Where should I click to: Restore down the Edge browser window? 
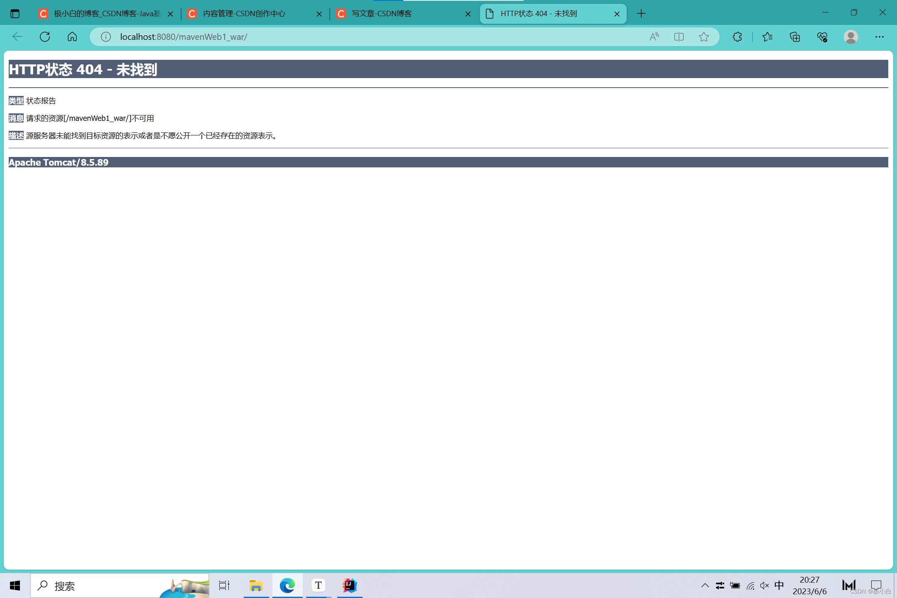854,13
